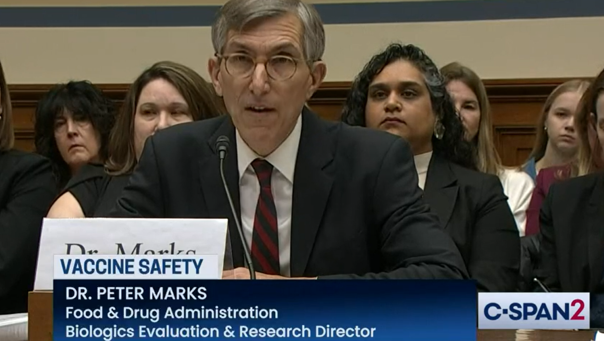Click the DR. PETER MARKS name caption
Image resolution: width=604 pixels, height=341 pixels.
pos(136,294)
